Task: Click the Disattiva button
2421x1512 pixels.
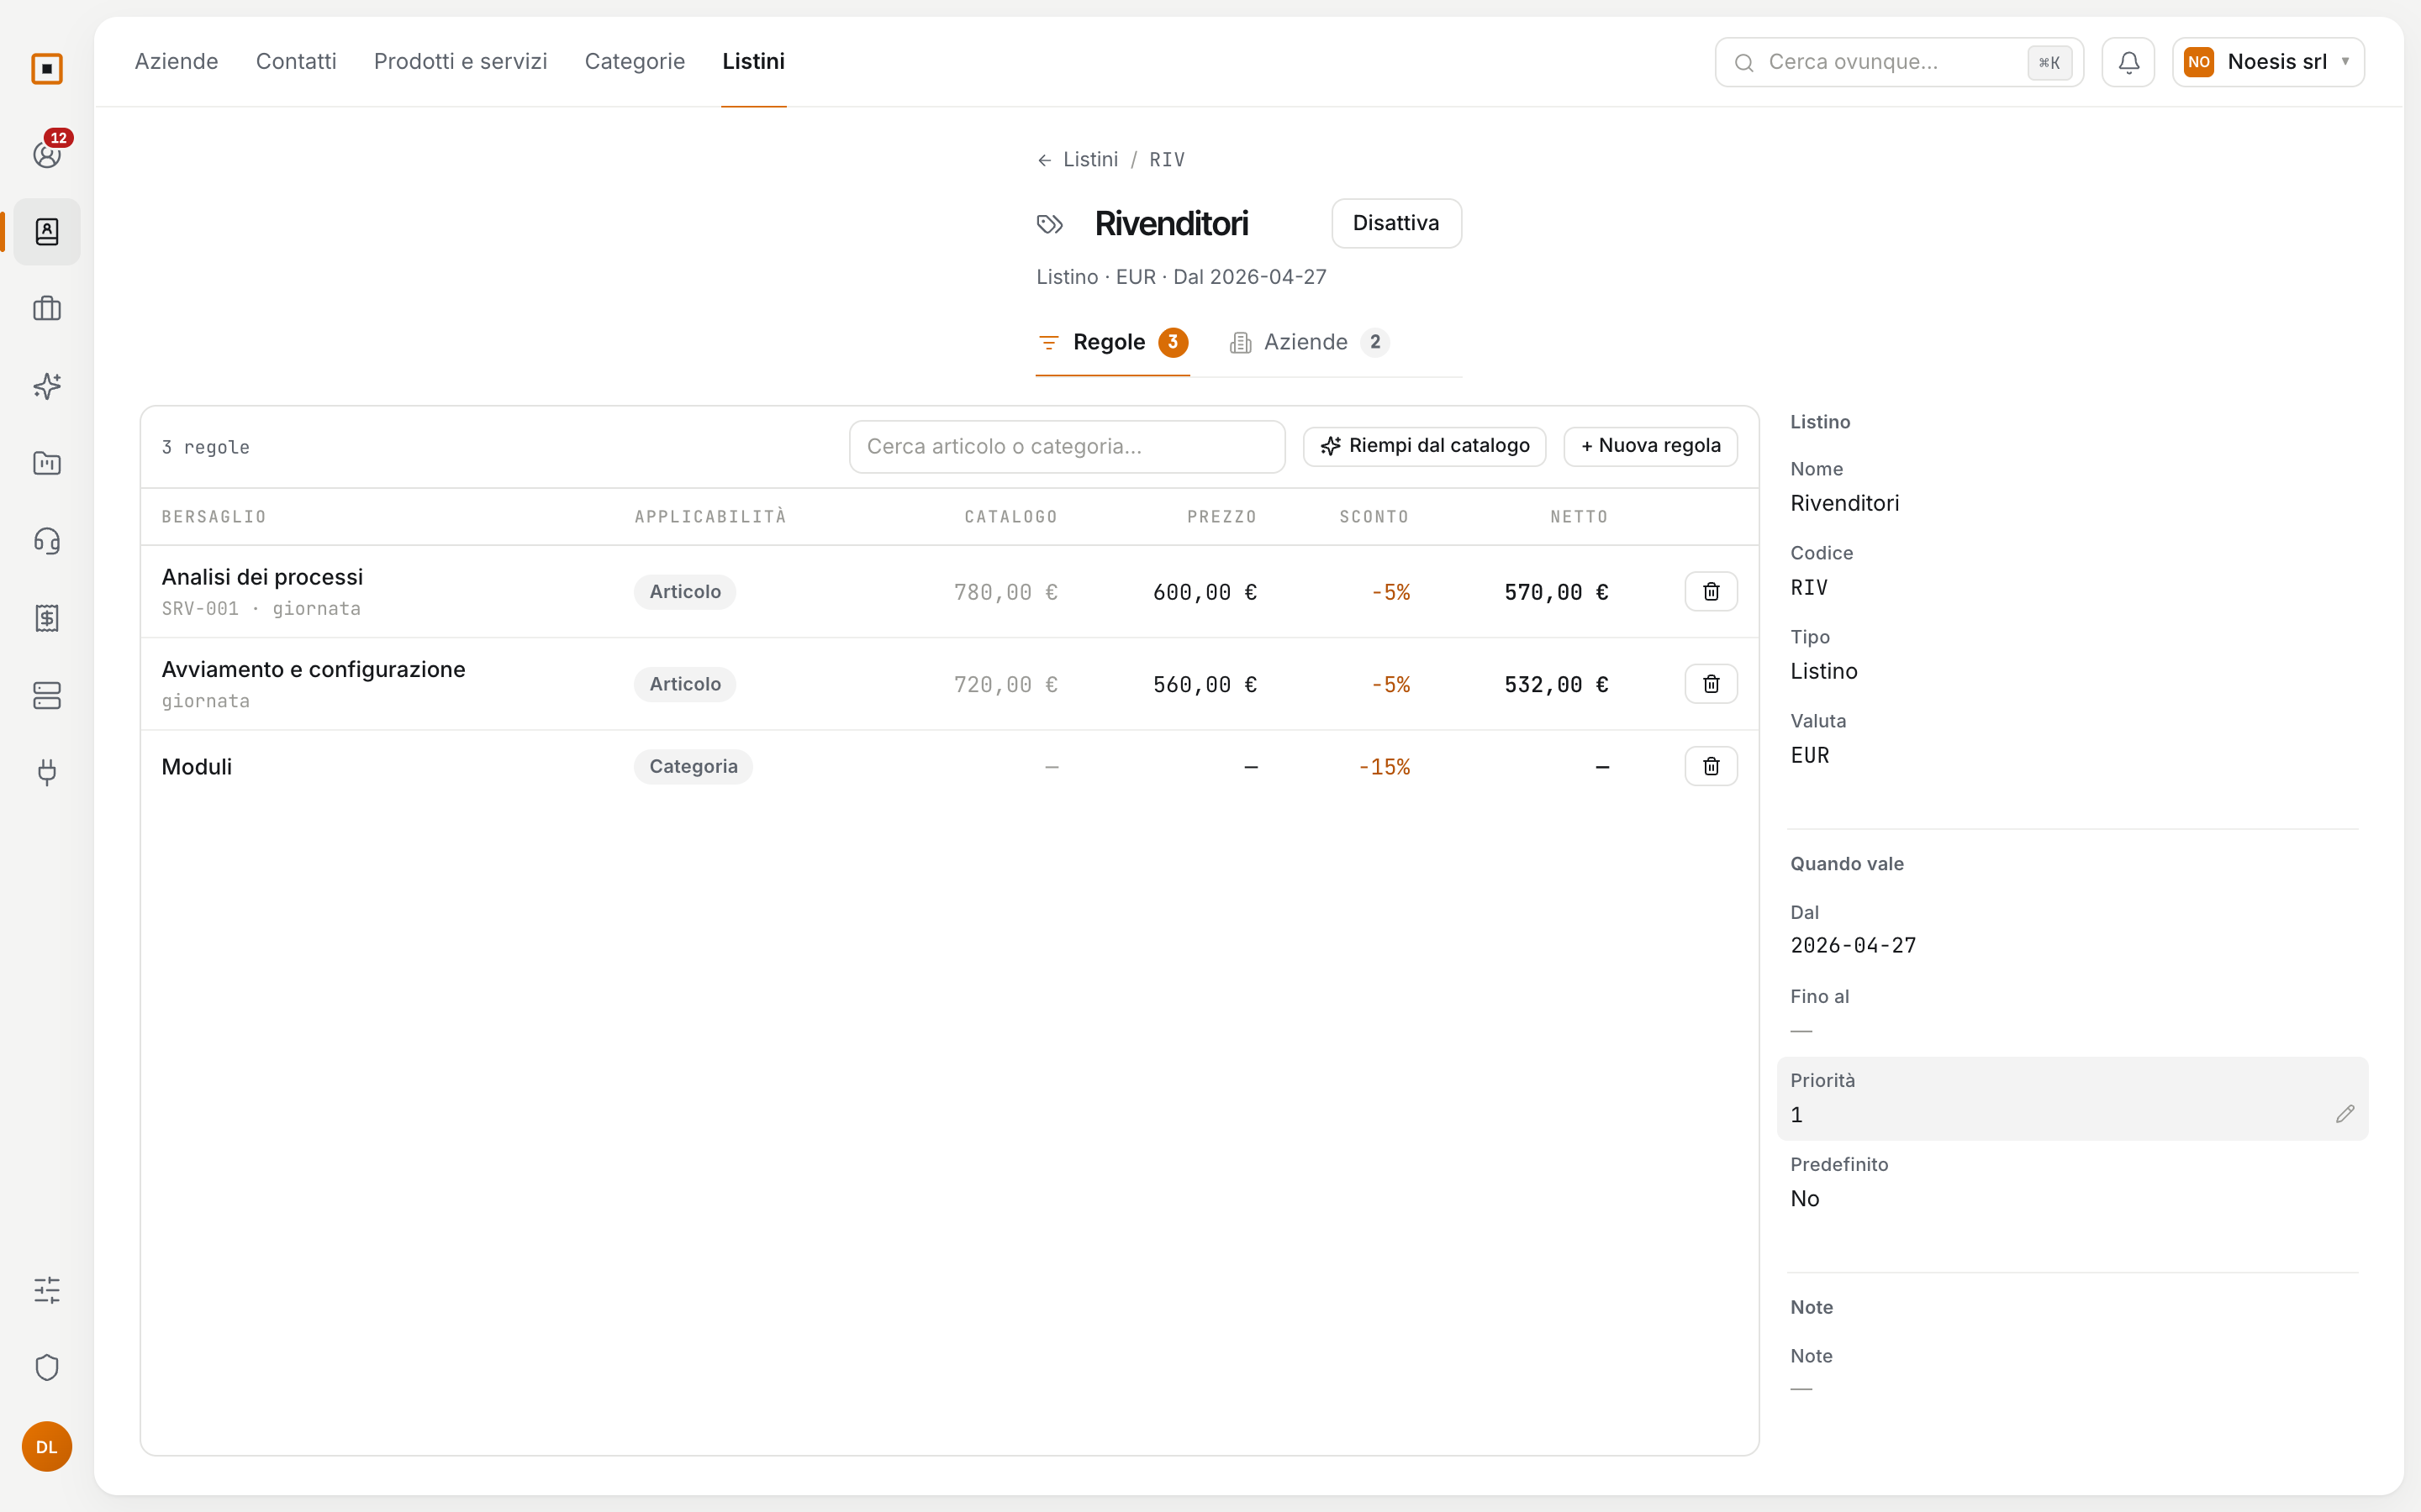Action: (1395, 223)
